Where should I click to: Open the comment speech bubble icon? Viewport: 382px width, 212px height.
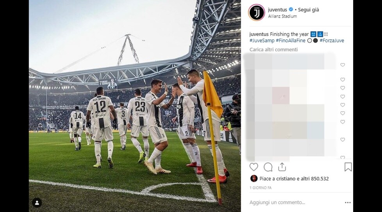268,167
